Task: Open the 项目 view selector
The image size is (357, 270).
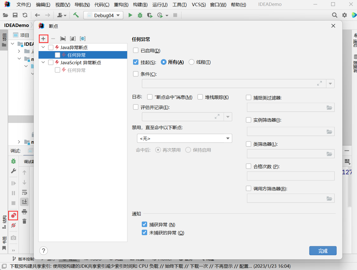Action: click(21, 35)
